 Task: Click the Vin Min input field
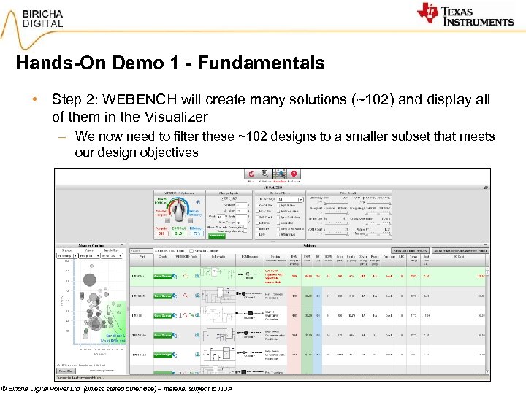pyautogui.click(x=241, y=205)
